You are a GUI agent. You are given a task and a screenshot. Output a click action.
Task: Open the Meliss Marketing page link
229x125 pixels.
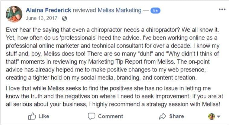click(119, 10)
